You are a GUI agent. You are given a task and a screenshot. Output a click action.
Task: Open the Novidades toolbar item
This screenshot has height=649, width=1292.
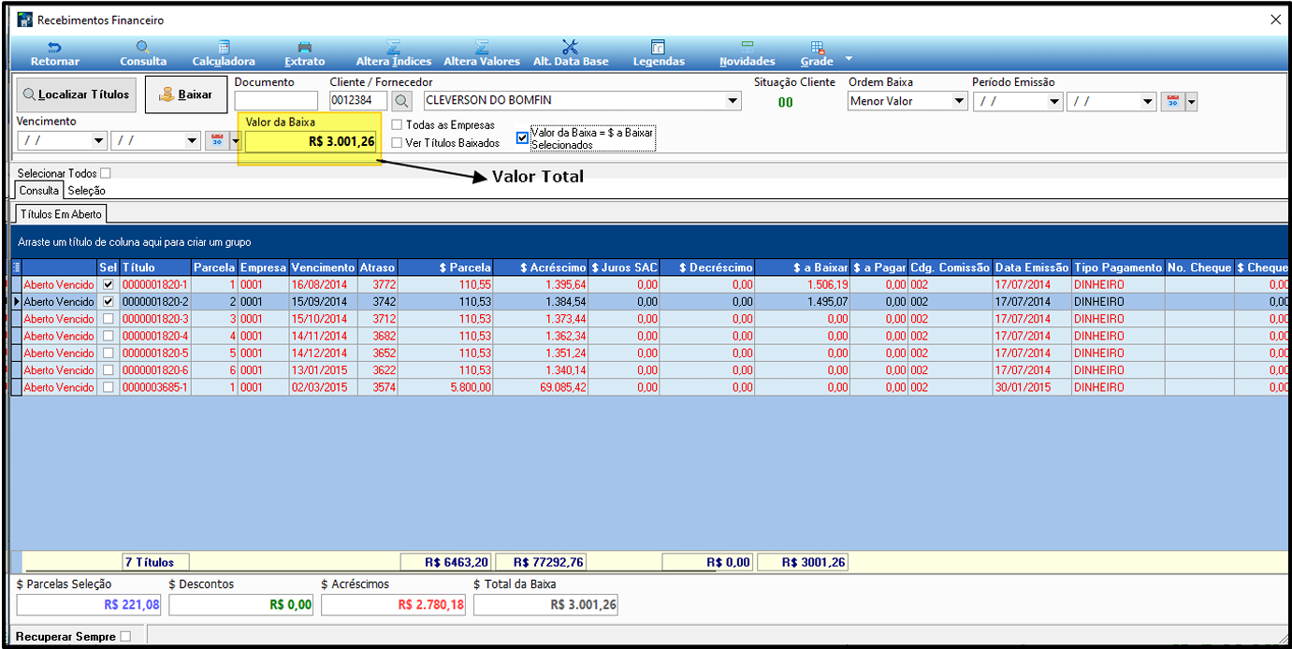click(748, 53)
